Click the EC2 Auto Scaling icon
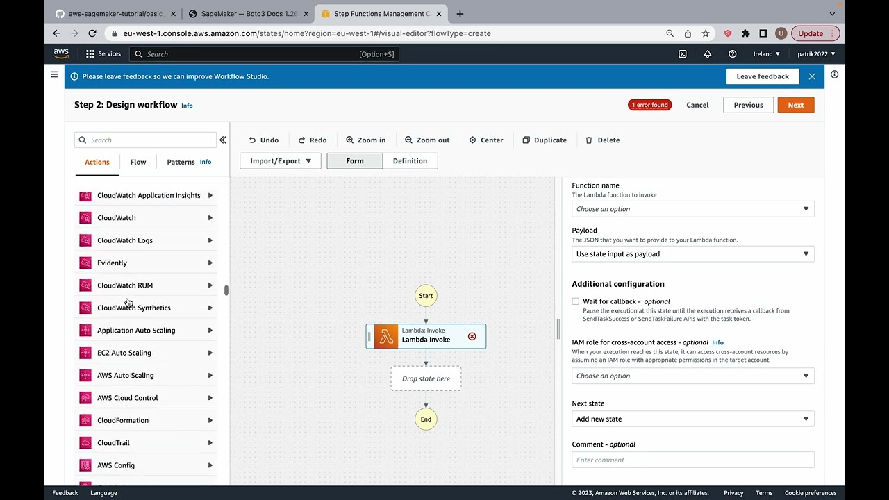Screen dimensions: 889x500 tap(85, 353)
